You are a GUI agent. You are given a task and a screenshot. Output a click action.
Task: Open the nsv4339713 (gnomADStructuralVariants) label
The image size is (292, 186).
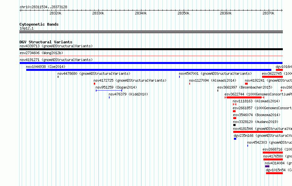point(56,46)
